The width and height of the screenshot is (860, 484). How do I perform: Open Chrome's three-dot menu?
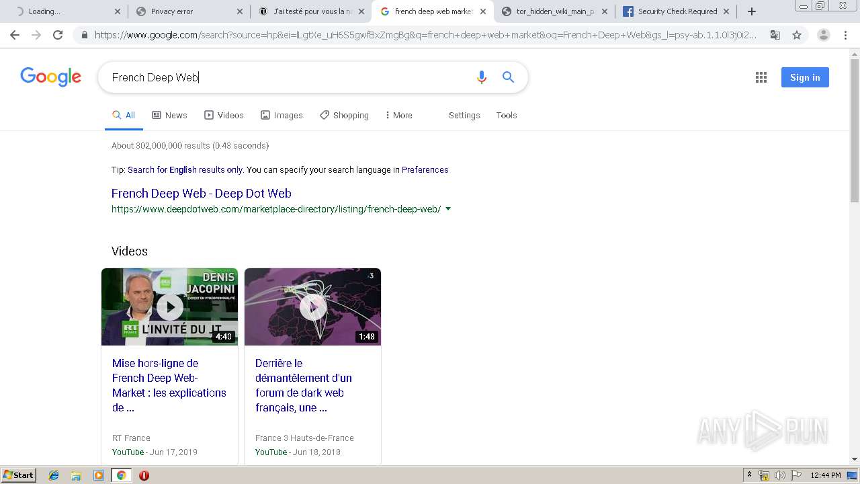845,35
